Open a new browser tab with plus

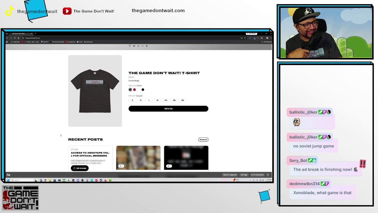(x=35, y=33)
